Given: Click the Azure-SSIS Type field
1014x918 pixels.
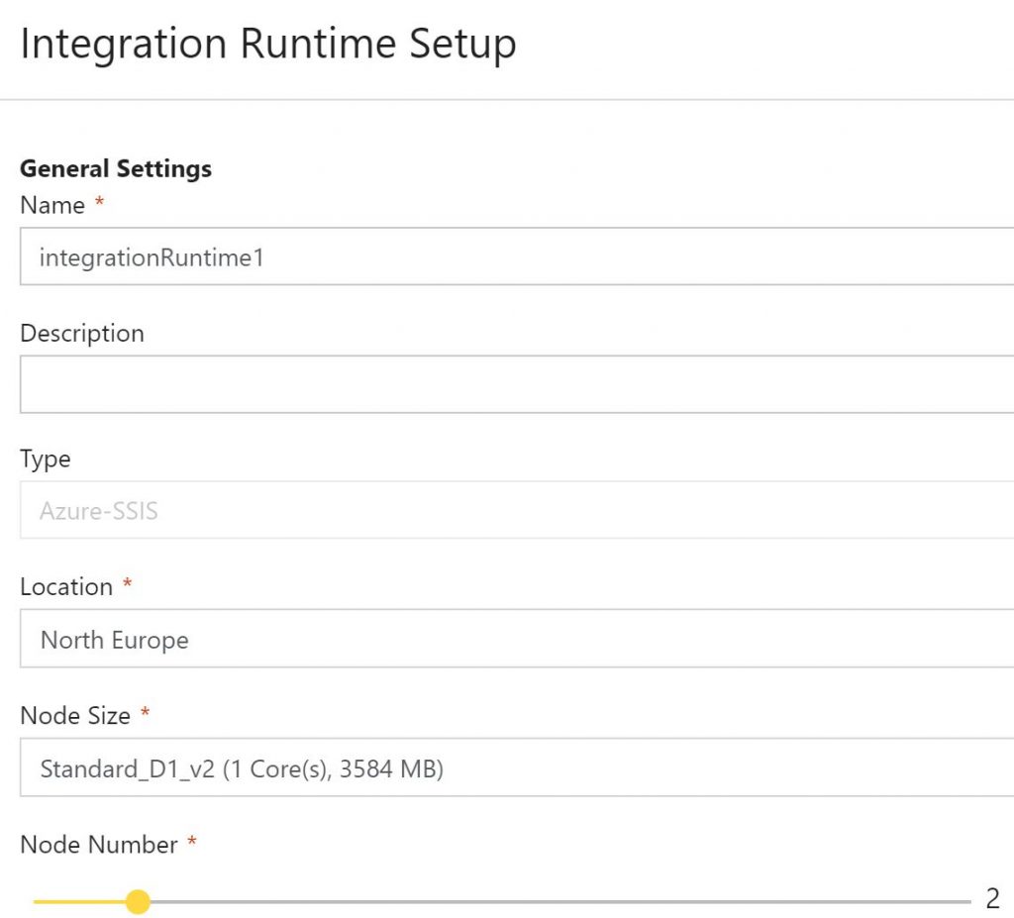Looking at the screenshot, I should click(396, 511).
